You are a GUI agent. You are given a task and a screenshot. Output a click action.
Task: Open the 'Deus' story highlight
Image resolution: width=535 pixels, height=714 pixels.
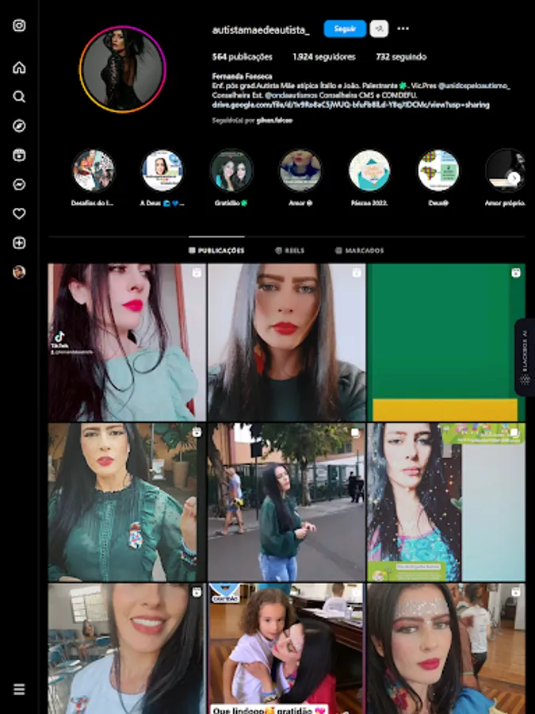(438, 171)
